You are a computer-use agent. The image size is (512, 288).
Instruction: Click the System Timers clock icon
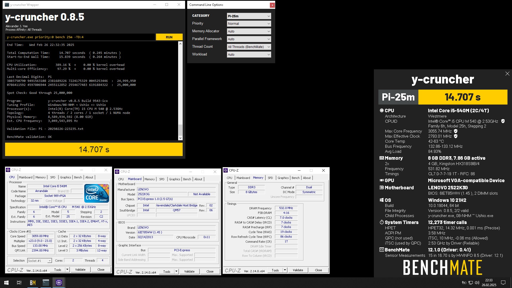click(382, 222)
